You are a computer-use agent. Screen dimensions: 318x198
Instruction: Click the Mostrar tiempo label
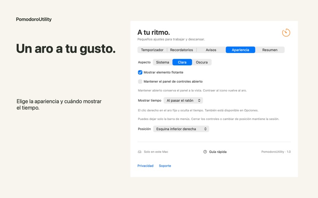coord(149,101)
